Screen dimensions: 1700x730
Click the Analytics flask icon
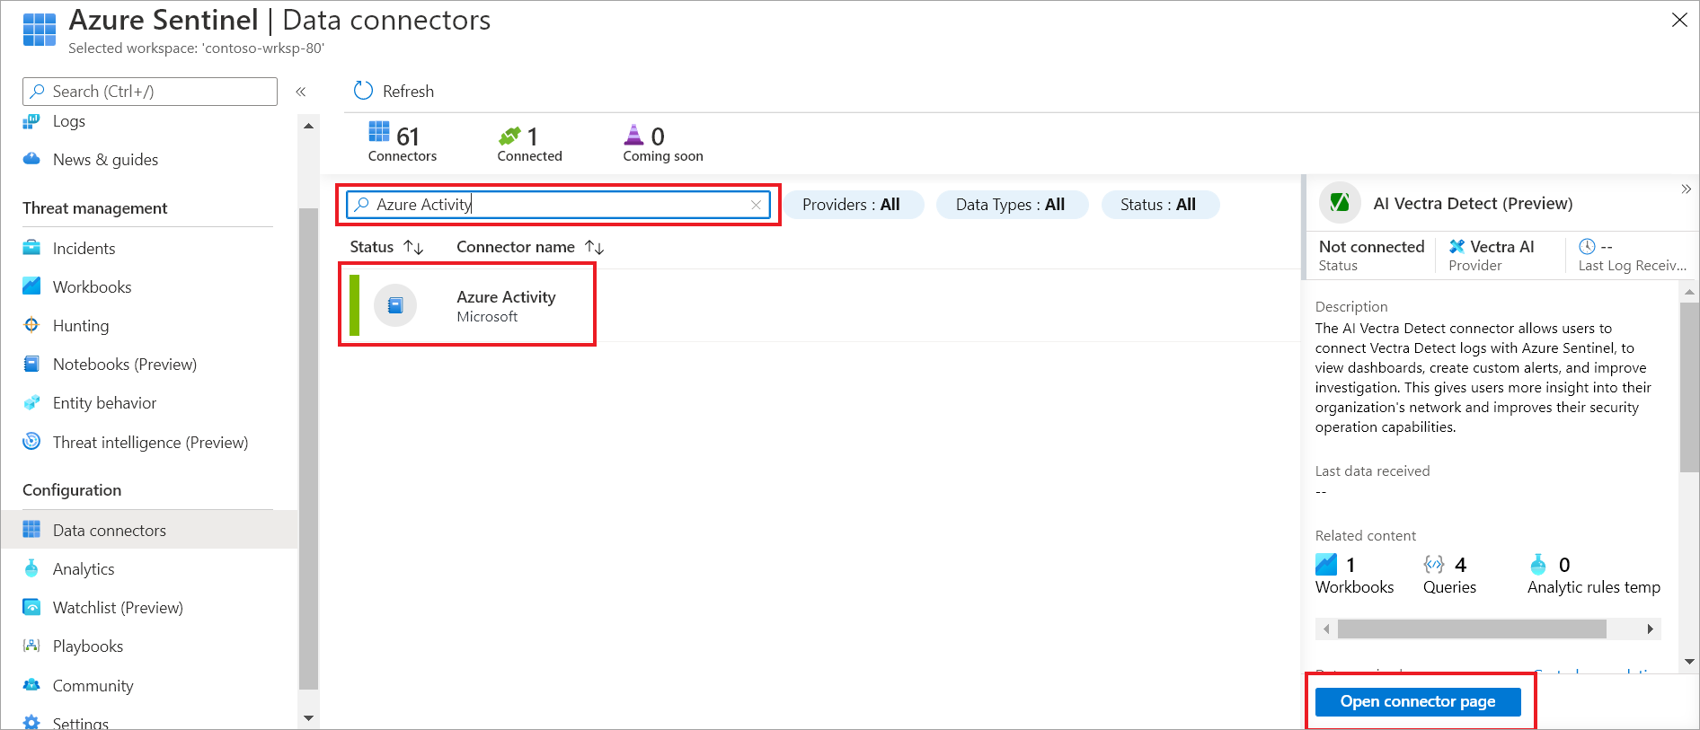pyautogui.click(x=31, y=568)
